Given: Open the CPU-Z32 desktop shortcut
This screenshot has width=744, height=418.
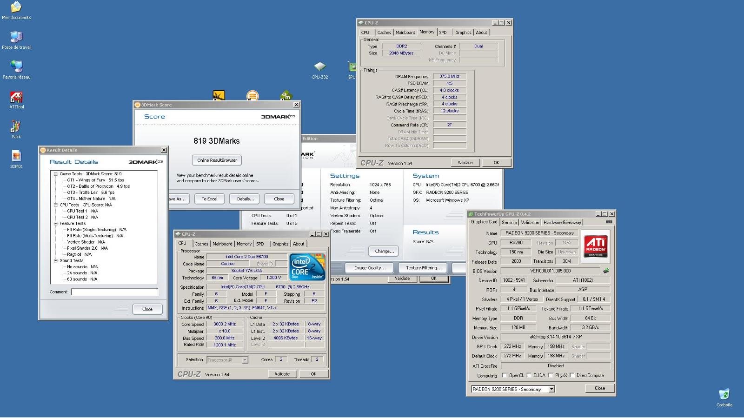Looking at the screenshot, I should [320, 70].
